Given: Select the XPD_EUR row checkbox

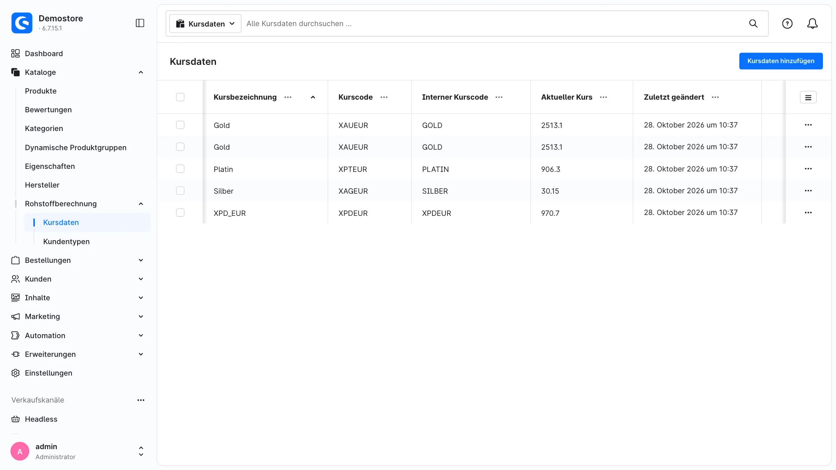Looking at the screenshot, I should pyautogui.click(x=180, y=213).
